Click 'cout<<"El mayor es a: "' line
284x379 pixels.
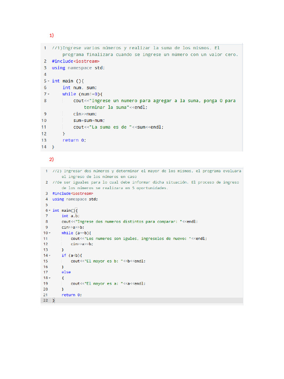pos(108,284)
